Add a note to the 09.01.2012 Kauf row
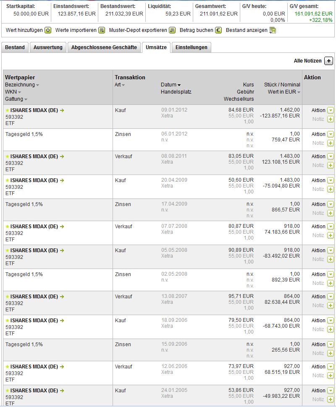This screenshot has width=336, height=407. (330, 119)
